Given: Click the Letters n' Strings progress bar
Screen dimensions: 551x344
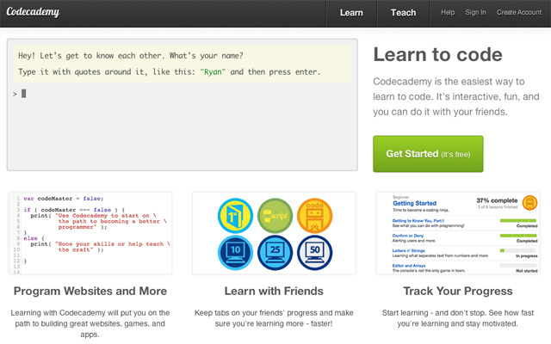Looking at the screenshot, I should click(x=517, y=251).
